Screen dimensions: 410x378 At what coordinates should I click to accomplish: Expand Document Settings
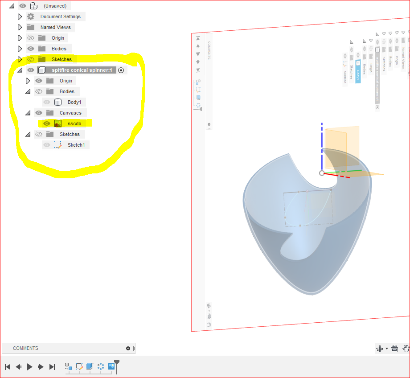tap(20, 16)
